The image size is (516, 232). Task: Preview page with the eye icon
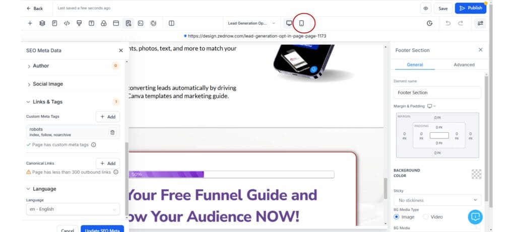point(426,9)
